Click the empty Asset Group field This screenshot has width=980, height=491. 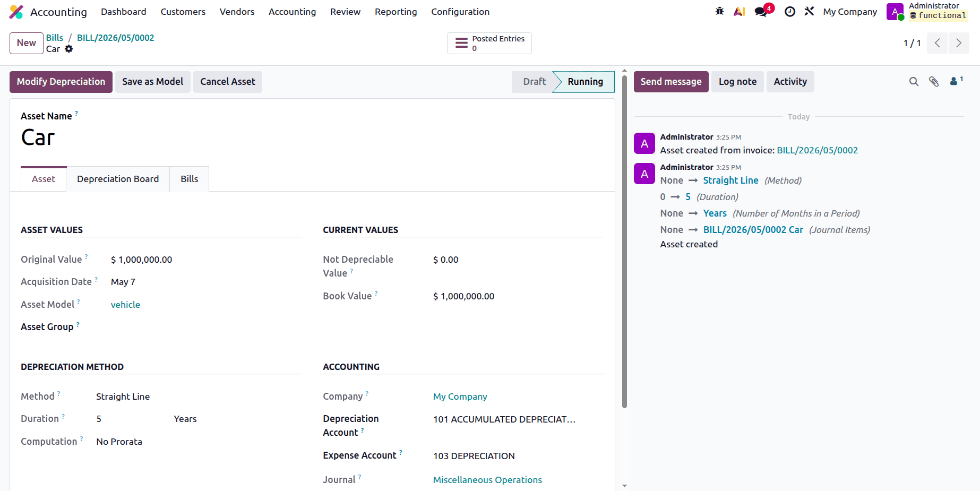pyautogui.click(x=206, y=327)
